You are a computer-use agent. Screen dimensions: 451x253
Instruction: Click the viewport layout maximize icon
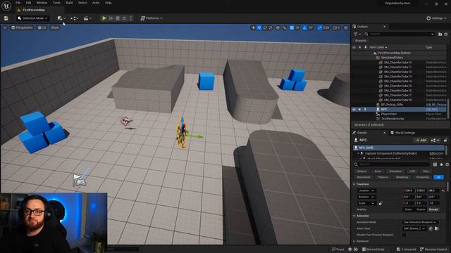click(346, 28)
